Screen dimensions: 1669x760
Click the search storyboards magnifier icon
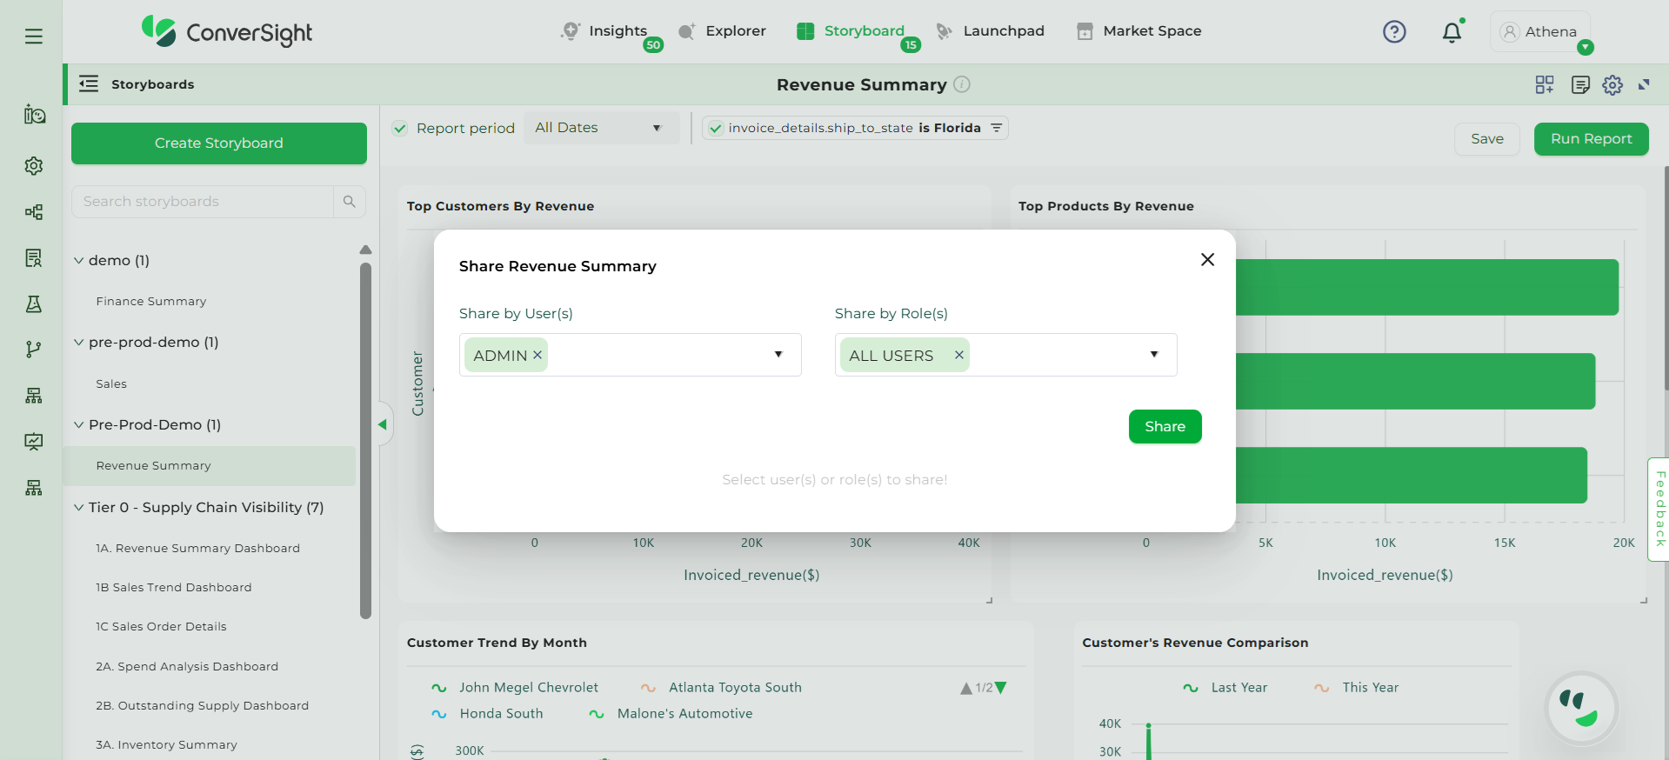click(350, 202)
